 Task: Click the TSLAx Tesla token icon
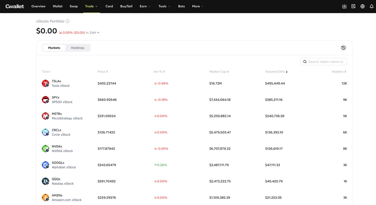tap(45, 83)
